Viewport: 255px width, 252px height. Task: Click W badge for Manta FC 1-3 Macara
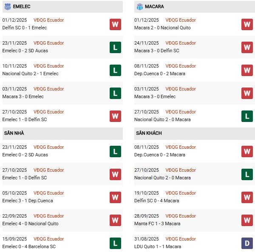click(247, 220)
